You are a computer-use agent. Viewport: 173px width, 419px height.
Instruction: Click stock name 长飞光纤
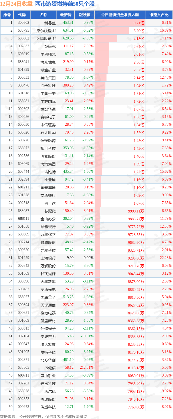coord(48,274)
